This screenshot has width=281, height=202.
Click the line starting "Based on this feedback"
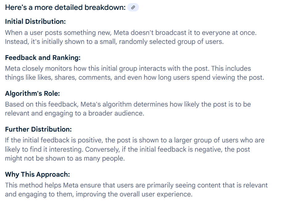click(x=128, y=104)
